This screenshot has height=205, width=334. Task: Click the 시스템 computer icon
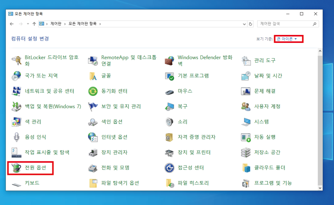(x=246, y=122)
